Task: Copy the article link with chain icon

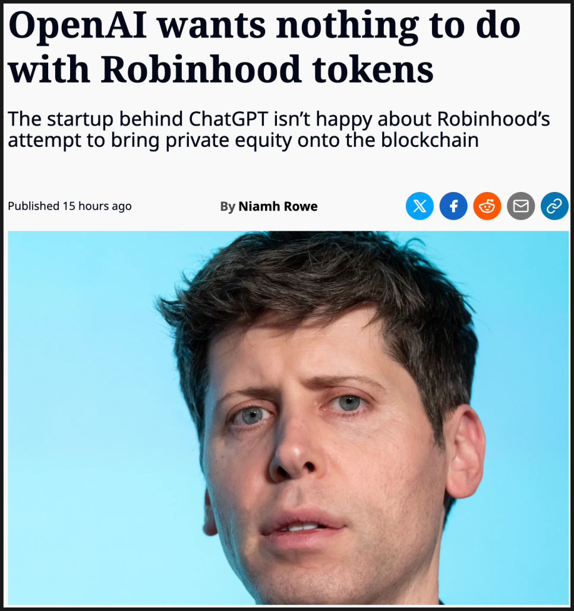Action: tap(554, 206)
